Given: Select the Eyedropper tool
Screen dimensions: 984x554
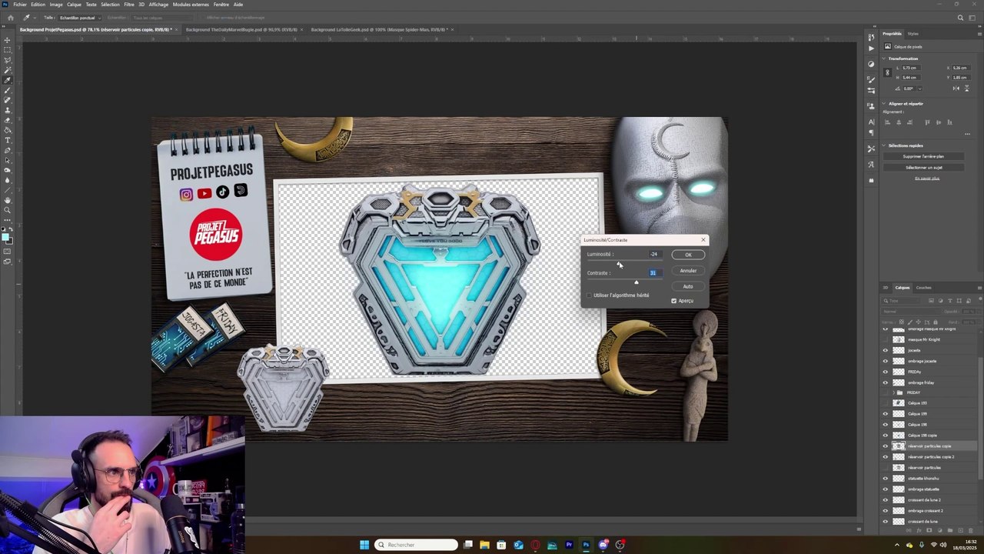Looking at the screenshot, I should click(8, 80).
